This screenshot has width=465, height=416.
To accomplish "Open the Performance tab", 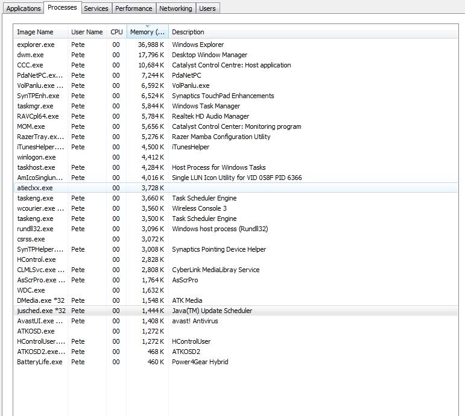I will (x=134, y=8).
